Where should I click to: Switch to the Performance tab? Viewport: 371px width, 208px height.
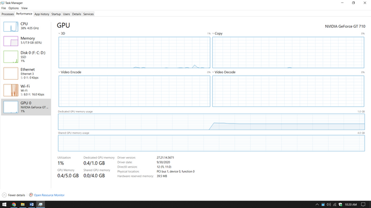coord(24,14)
